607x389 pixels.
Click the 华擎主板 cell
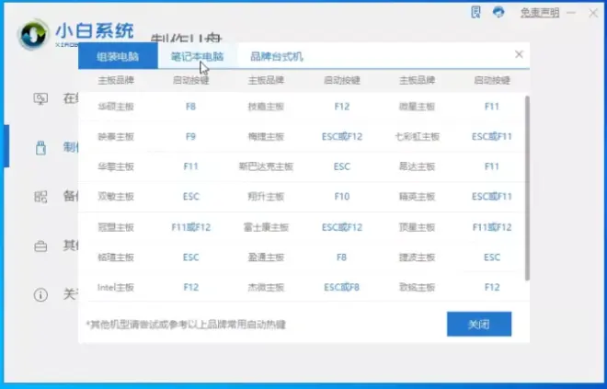coord(116,166)
